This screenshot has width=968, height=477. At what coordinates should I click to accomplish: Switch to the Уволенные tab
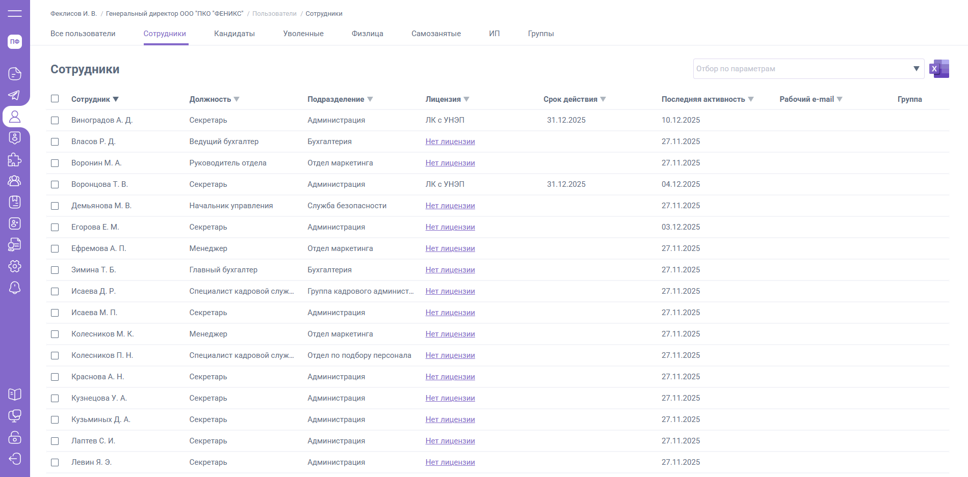(303, 34)
